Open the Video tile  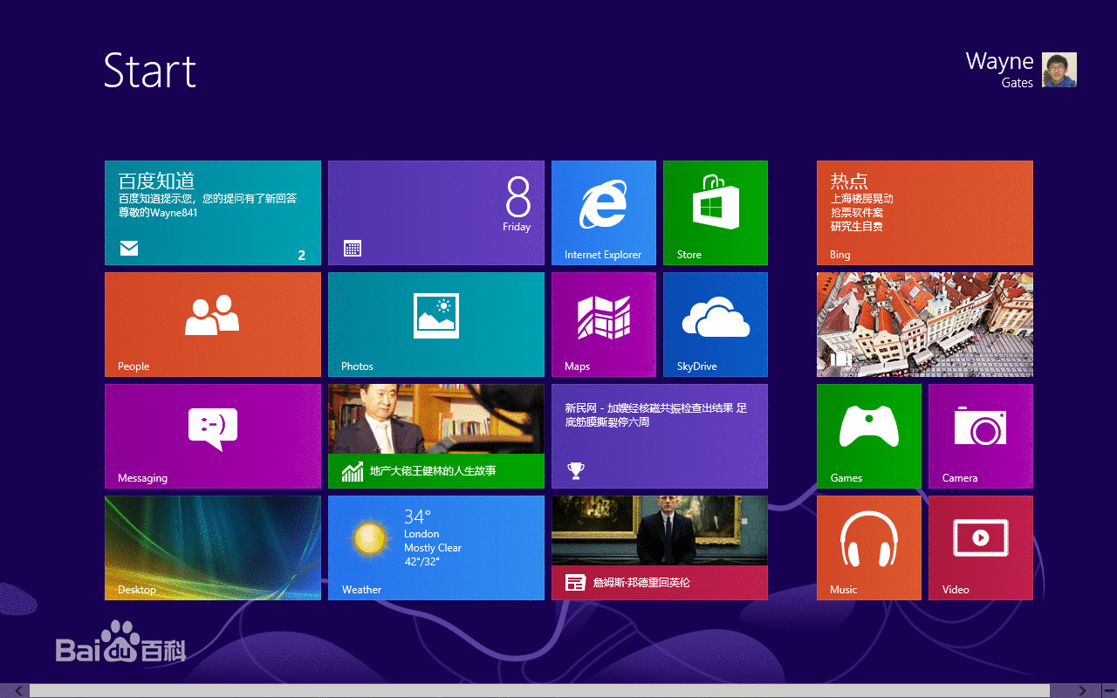tap(981, 548)
